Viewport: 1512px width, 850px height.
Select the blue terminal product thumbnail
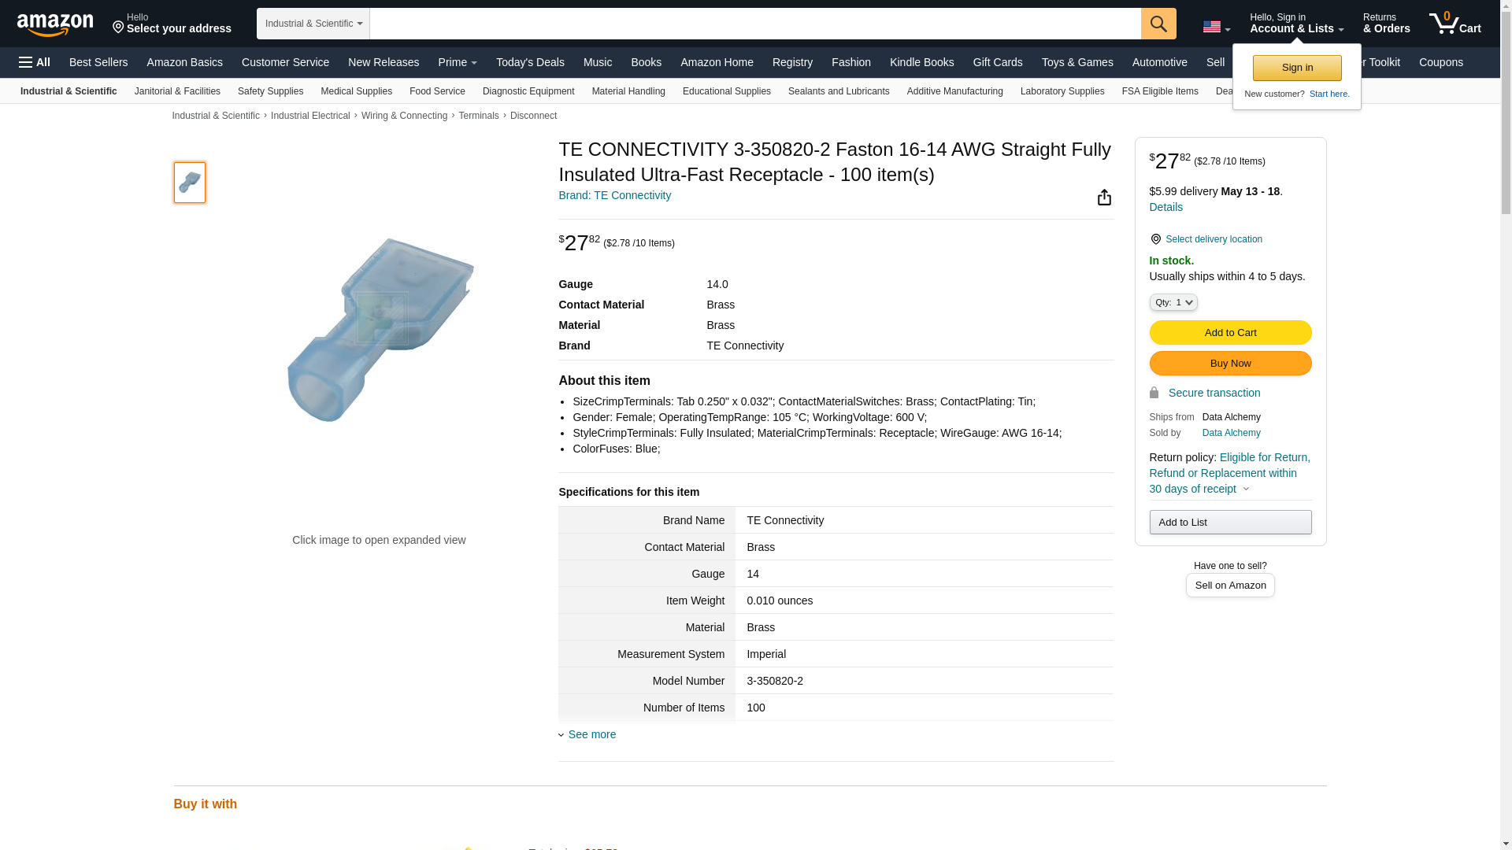pyautogui.click(x=190, y=183)
